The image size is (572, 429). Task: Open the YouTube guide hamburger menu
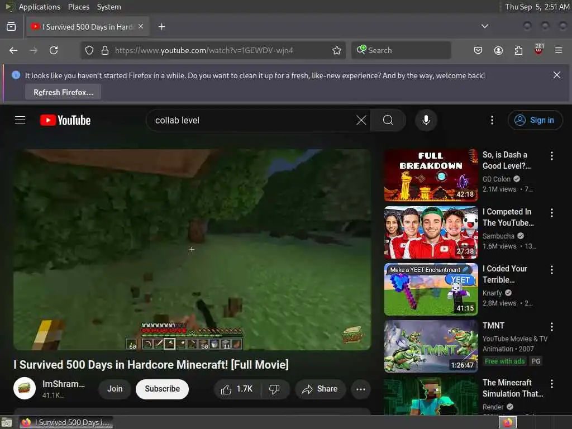click(x=20, y=120)
